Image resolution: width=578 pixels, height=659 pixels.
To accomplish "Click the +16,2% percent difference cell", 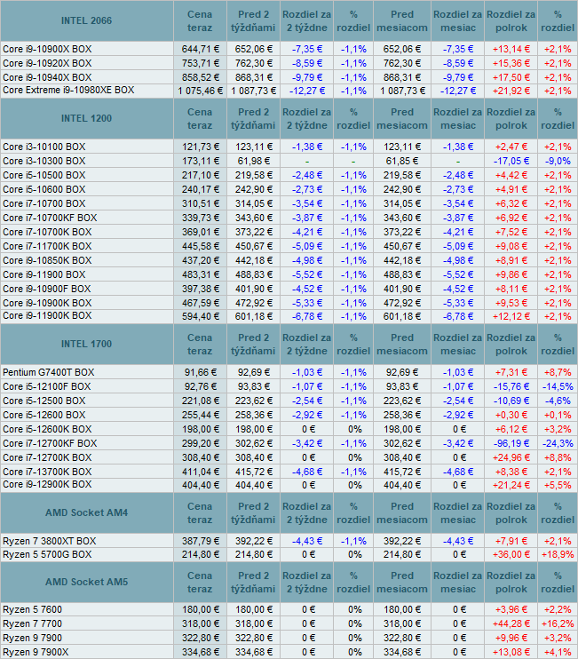I will [x=558, y=624].
